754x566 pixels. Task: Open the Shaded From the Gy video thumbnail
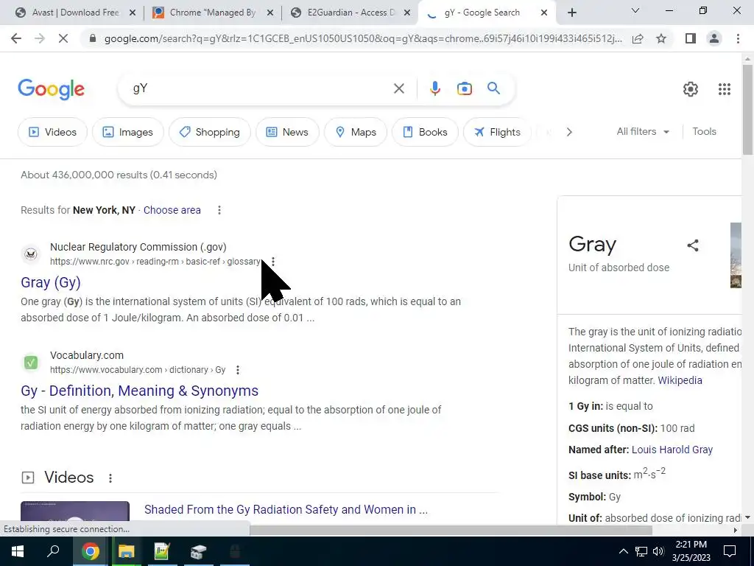click(75, 513)
